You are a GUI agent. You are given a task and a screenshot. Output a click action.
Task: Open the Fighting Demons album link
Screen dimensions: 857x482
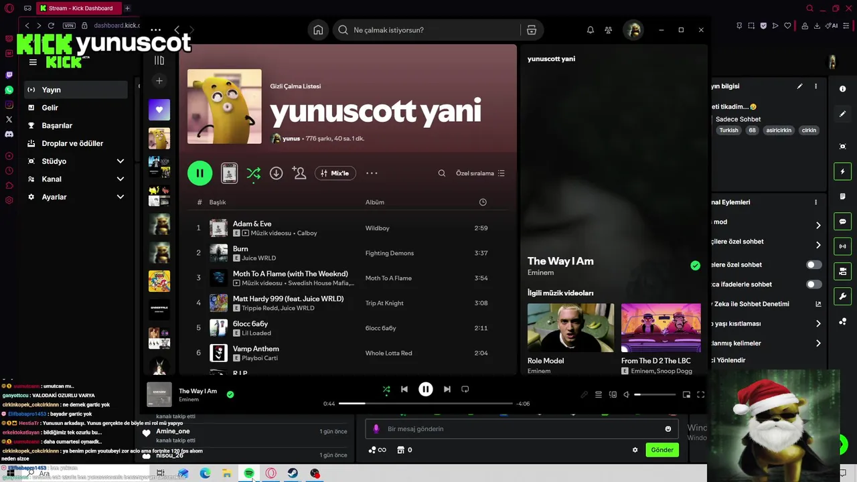pyautogui.click(x=390, y=253)
